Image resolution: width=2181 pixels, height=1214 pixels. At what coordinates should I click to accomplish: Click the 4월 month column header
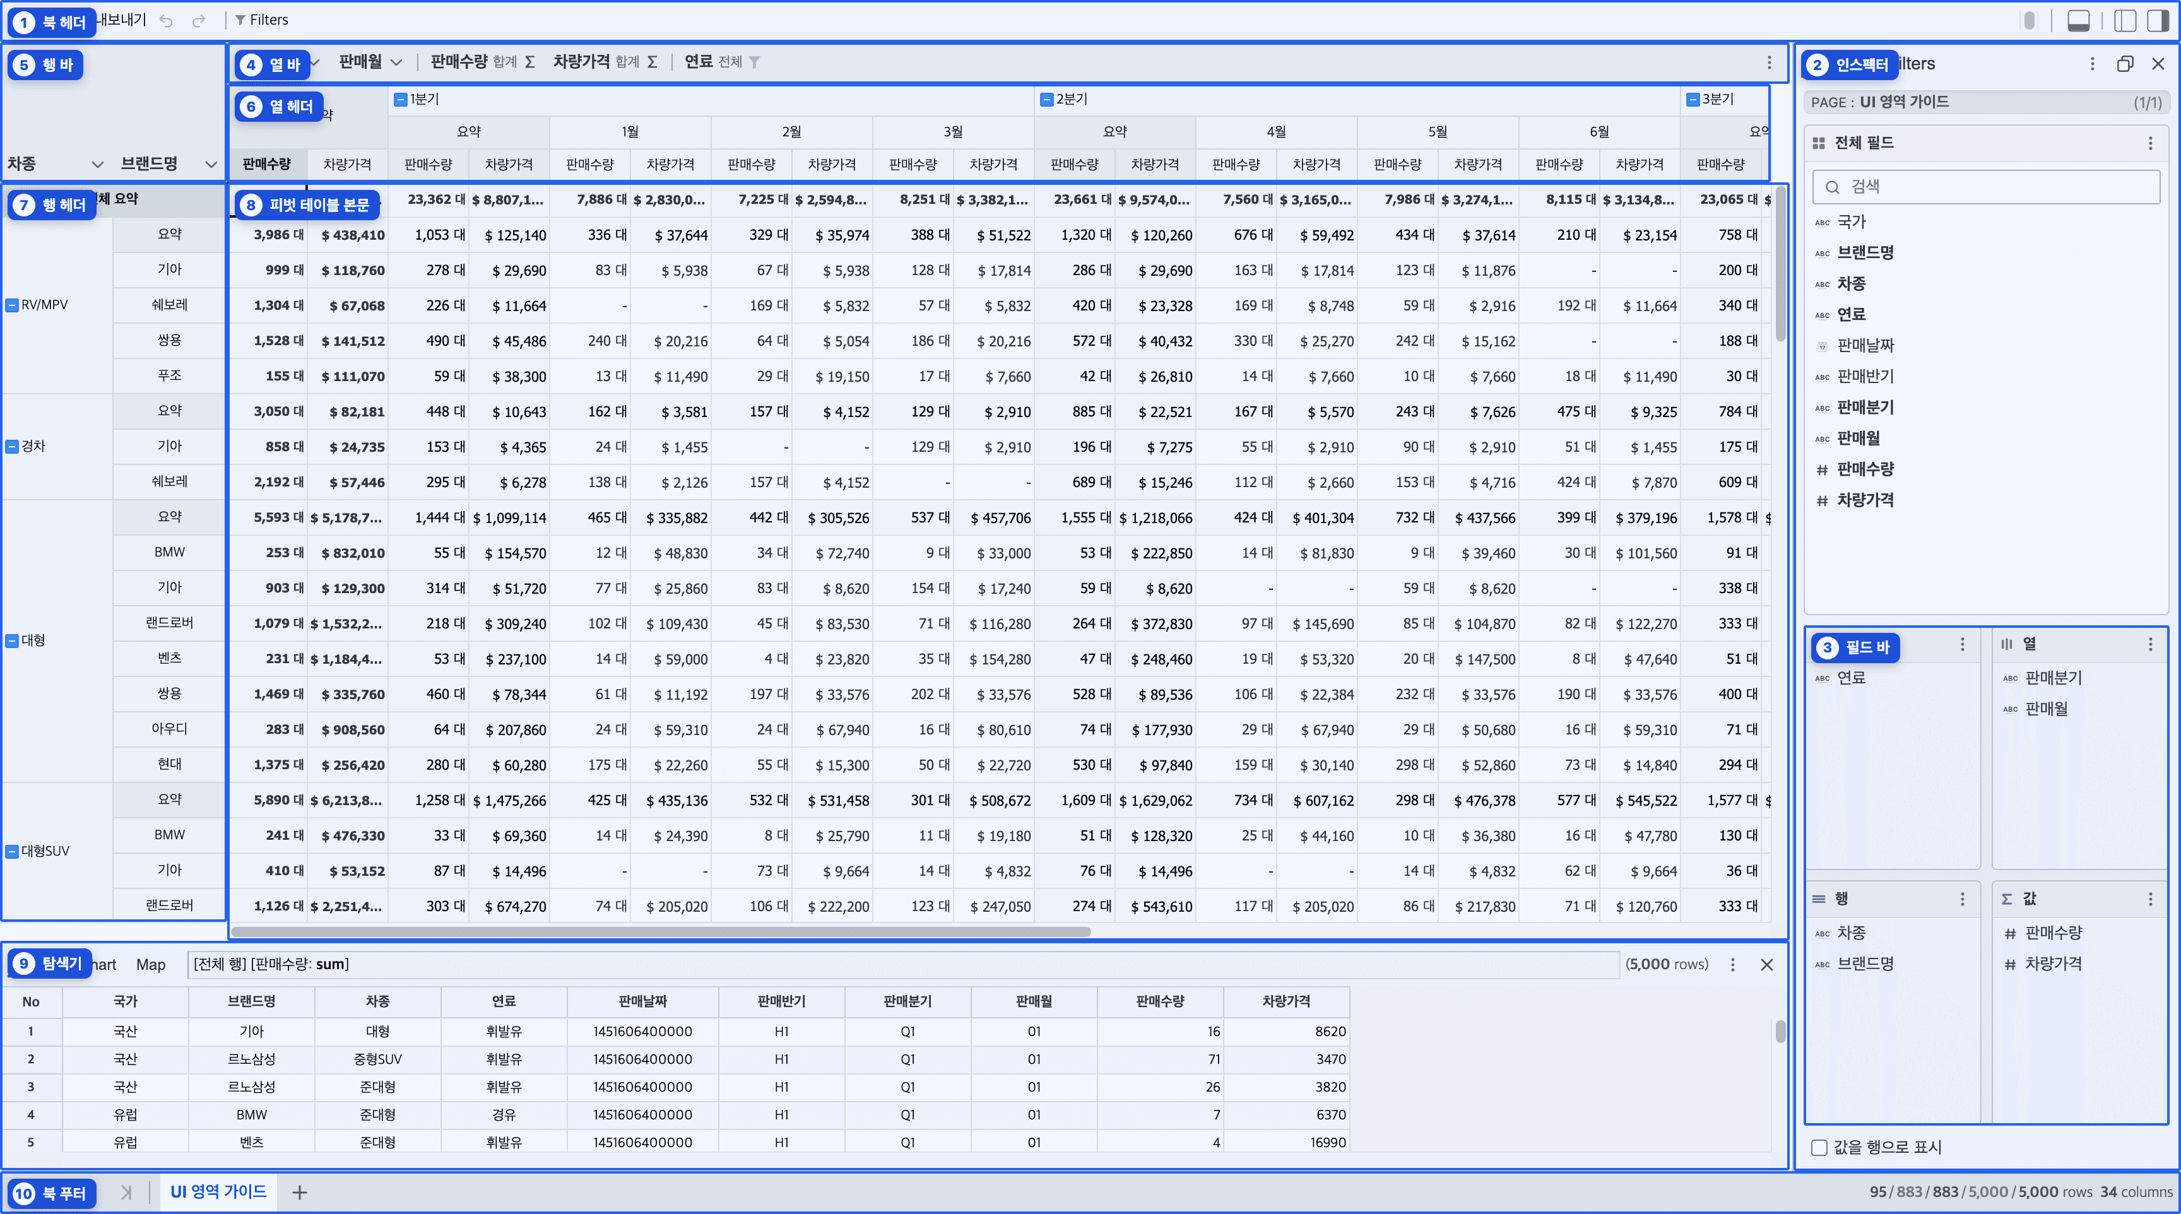point(1276,132)
